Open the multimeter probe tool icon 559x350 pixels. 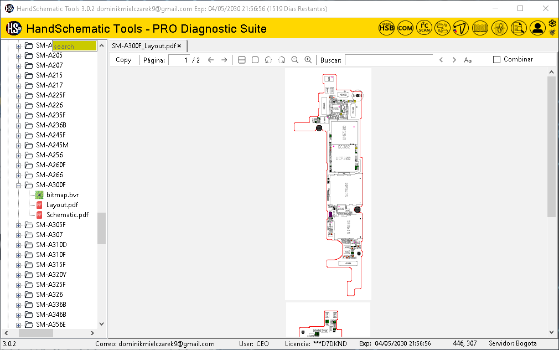tap(461, 28)
